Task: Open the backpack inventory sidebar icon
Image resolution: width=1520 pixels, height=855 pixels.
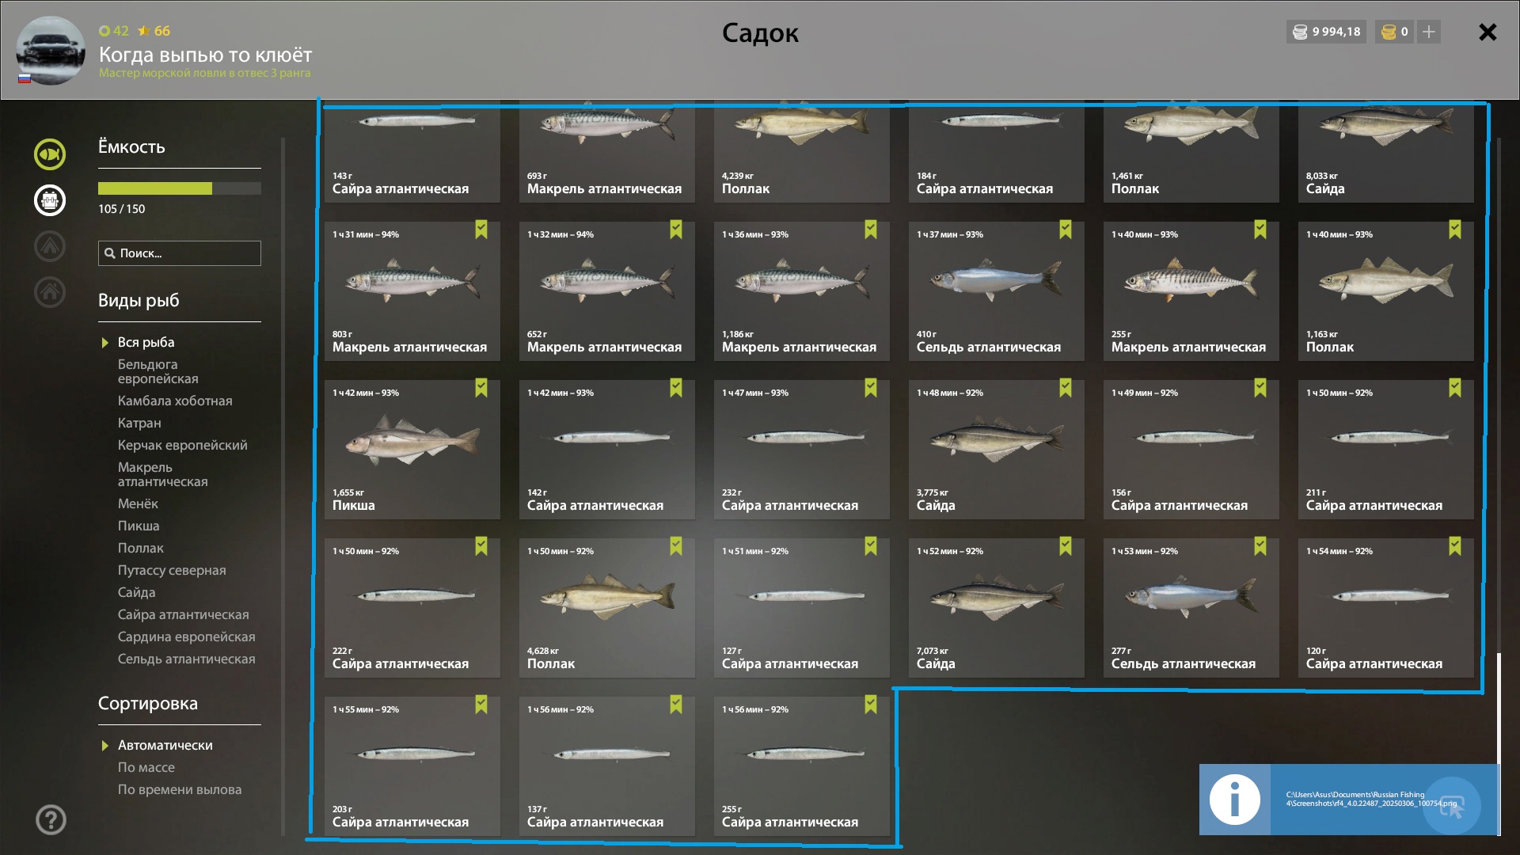Action: click(50, 199)
